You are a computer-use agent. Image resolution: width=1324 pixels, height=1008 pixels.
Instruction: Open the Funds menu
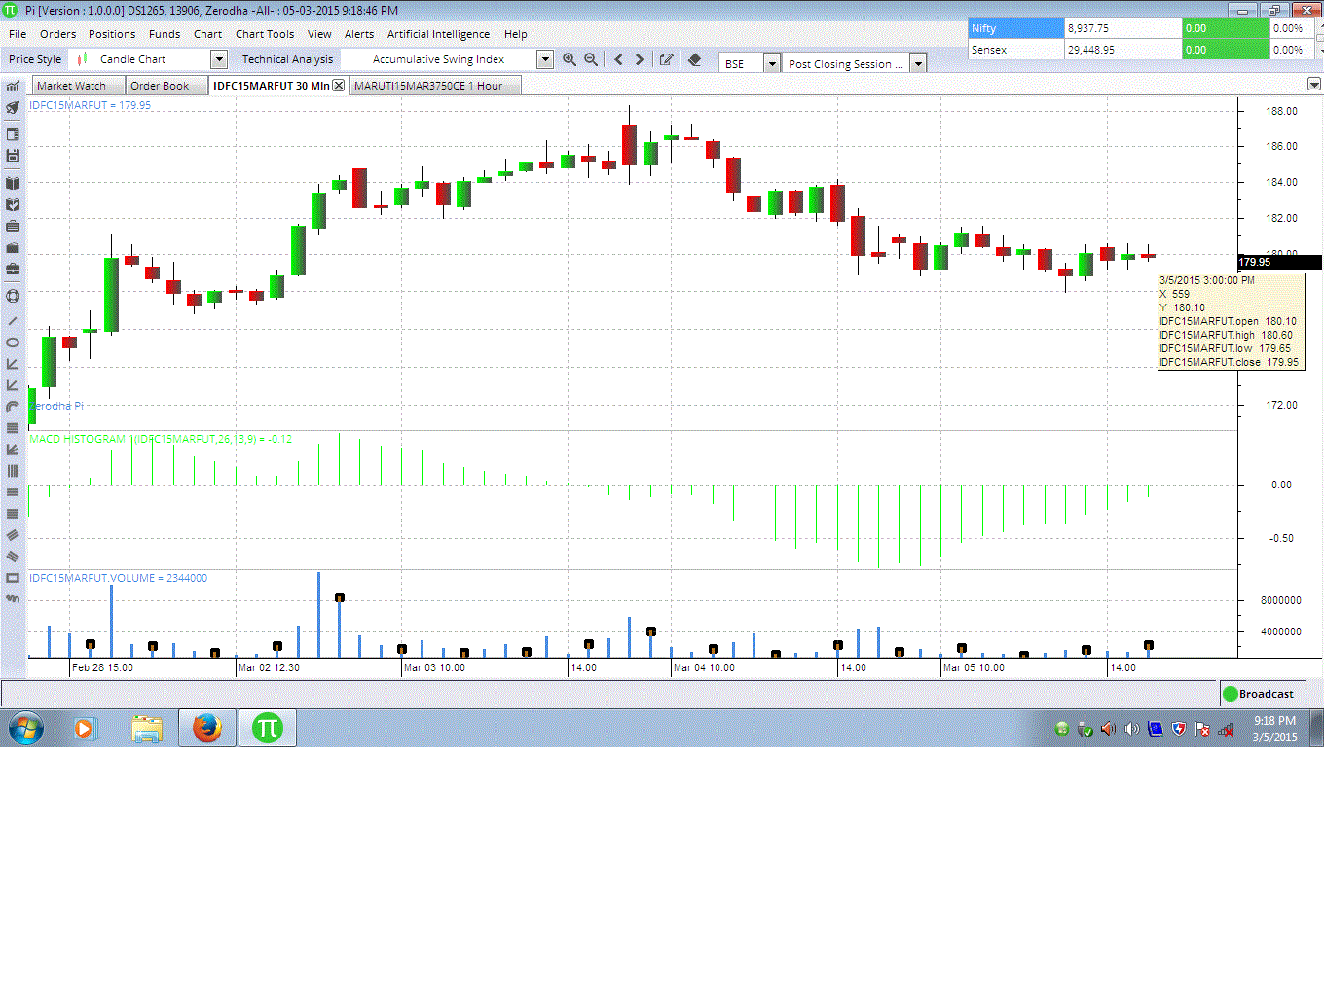(165, 34)
